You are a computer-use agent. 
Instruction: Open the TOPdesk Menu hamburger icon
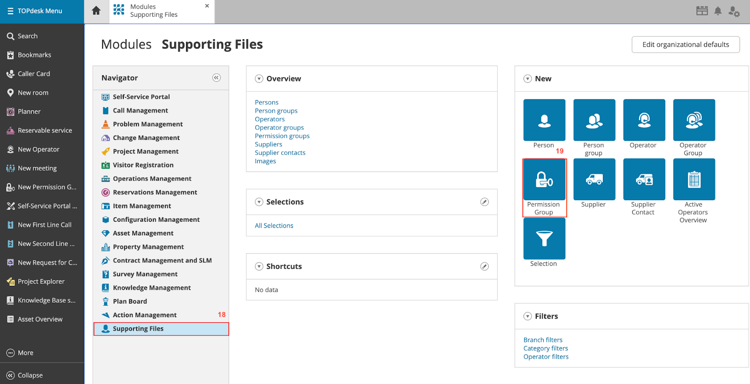click(10, 11)
